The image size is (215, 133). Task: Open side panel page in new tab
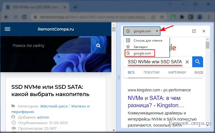[194, 31]
